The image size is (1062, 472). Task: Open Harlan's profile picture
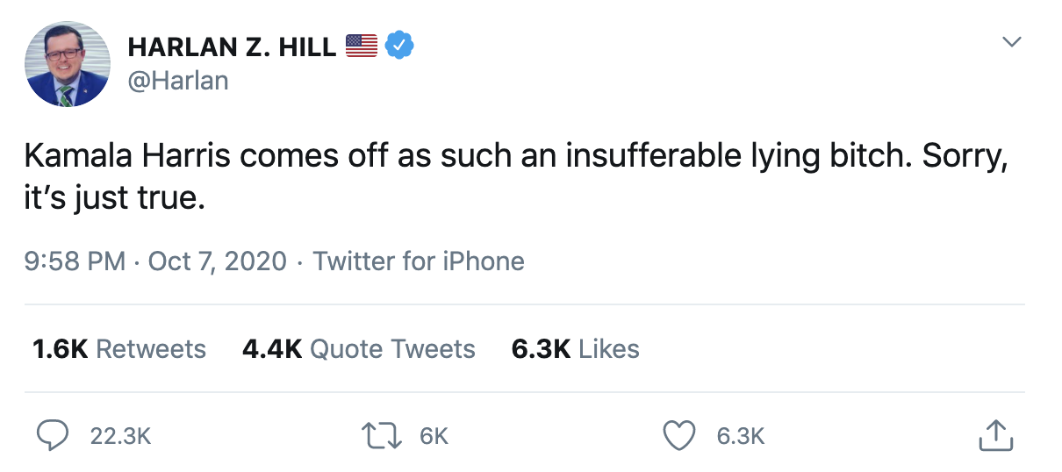click(67, 64)
